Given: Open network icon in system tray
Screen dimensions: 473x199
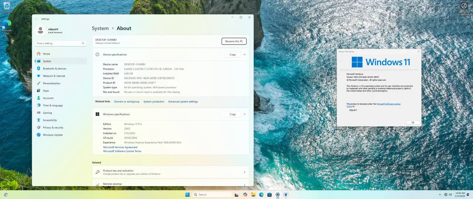Looking at the screenshot, I should pos(446,195).
